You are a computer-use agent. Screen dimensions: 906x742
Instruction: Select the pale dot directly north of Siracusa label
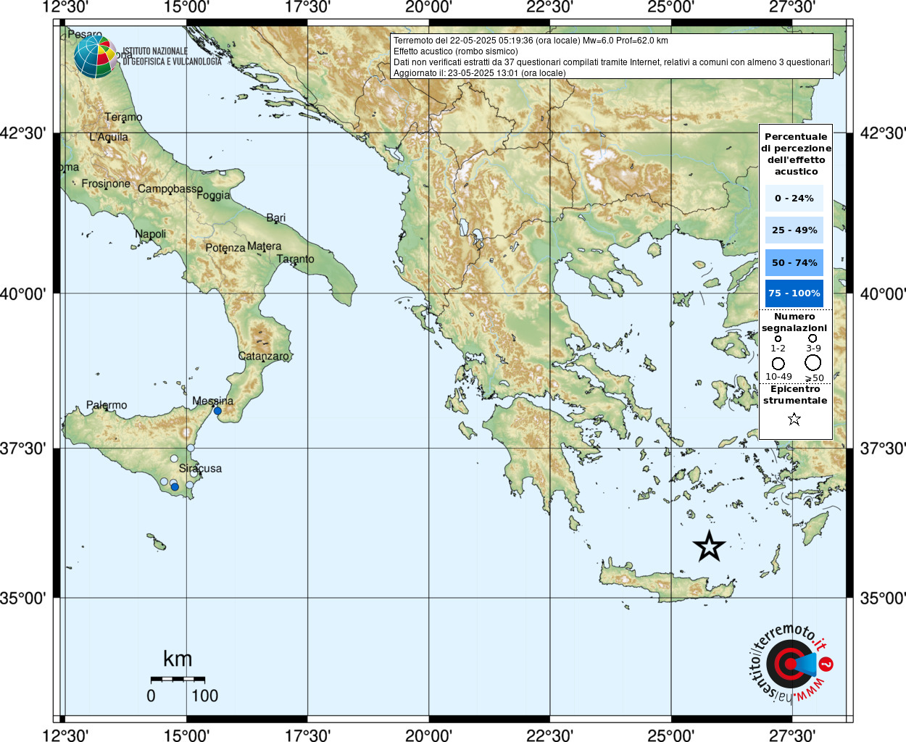point(191,448)
